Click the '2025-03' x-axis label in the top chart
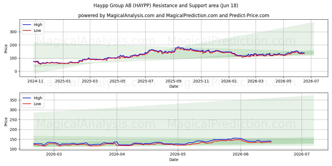Image resolution: width=332 pixels, height=166 pixels. [x=90, y=82]
